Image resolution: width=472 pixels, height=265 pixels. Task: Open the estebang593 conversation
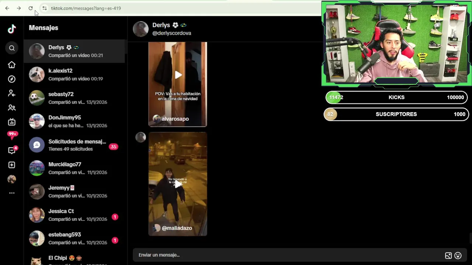point(75,239)
